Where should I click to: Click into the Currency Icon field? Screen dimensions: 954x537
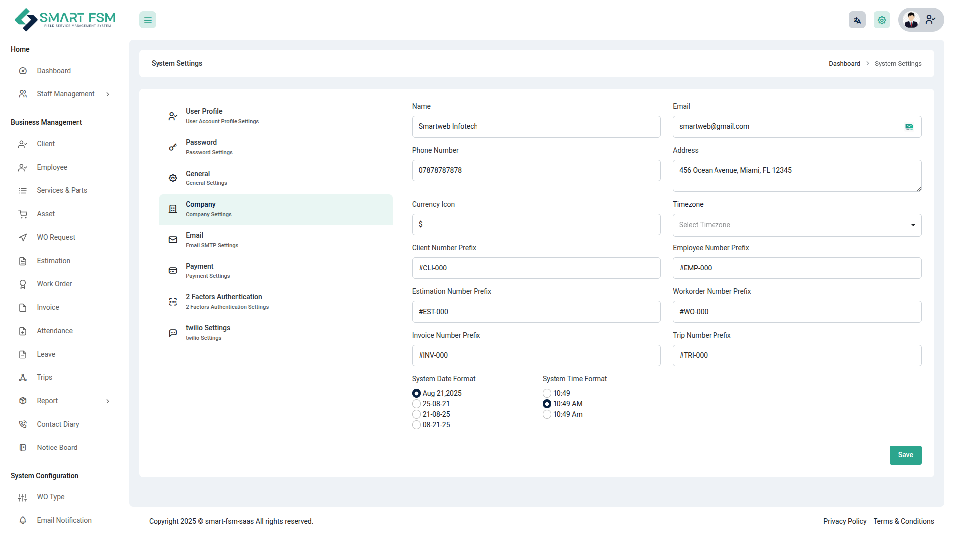[x=536, y=225]
